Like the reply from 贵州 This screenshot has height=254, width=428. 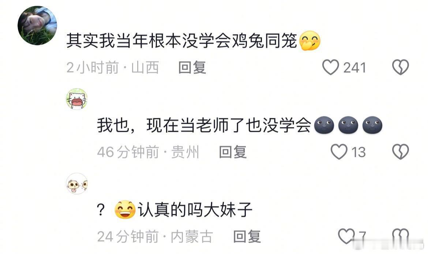coord(339,152)
